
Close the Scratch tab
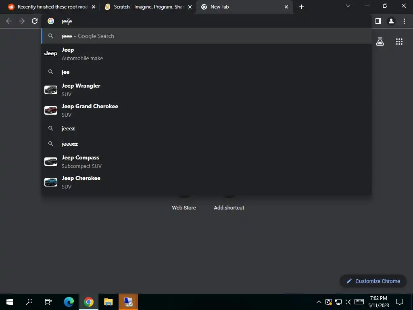pos(190,7)
